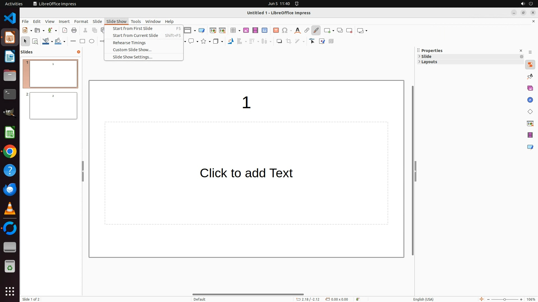Click Start from First Slide

point(133,29)
